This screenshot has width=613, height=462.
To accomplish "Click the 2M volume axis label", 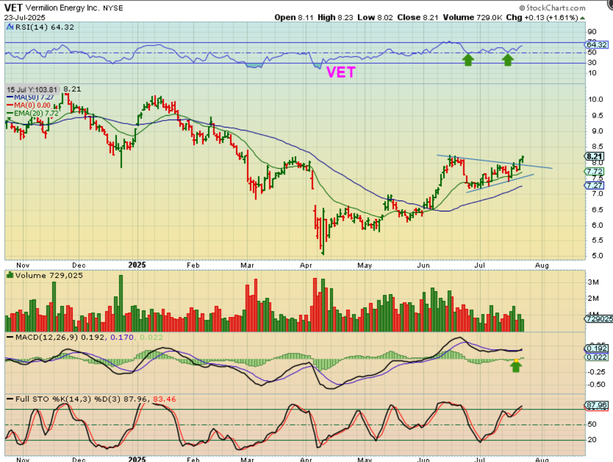I will pos(593,299).
